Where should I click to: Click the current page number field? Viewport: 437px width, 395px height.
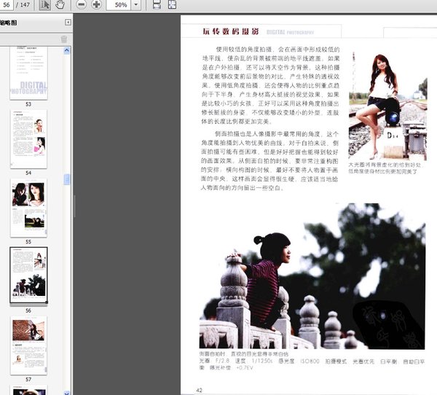pos(7,4)
